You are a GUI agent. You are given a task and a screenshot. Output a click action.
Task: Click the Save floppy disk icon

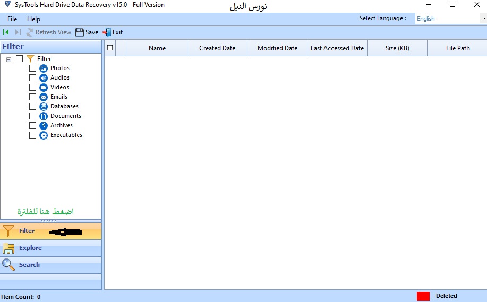tap(80, 32)
